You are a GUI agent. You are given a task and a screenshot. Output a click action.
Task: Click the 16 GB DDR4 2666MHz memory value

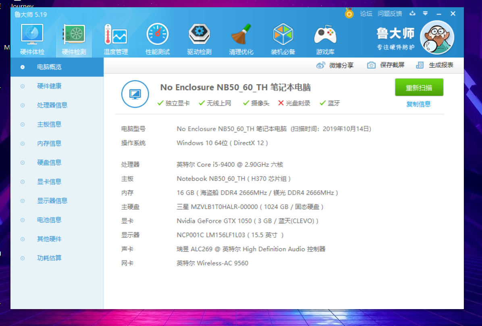tap(257, 193)
